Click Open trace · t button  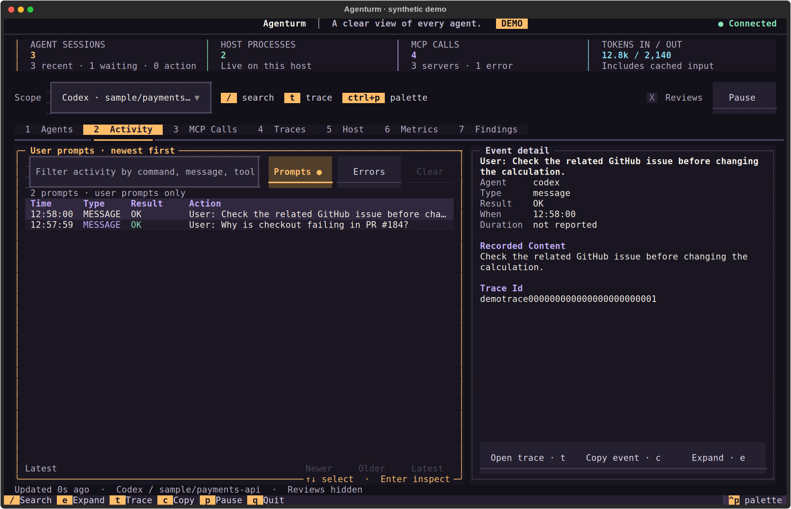click(x=527, y=458)
